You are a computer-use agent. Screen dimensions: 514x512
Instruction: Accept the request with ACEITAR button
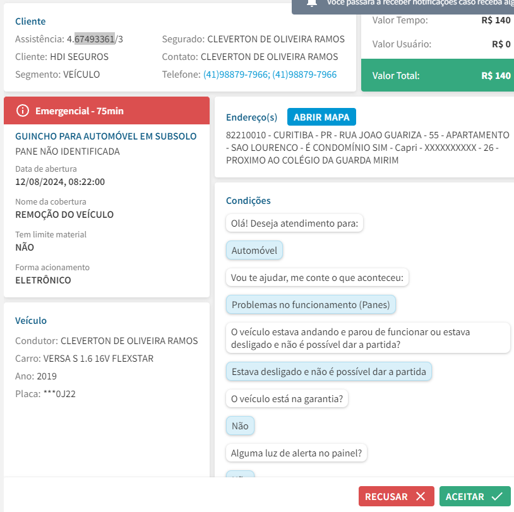click(x=474, y=496)
